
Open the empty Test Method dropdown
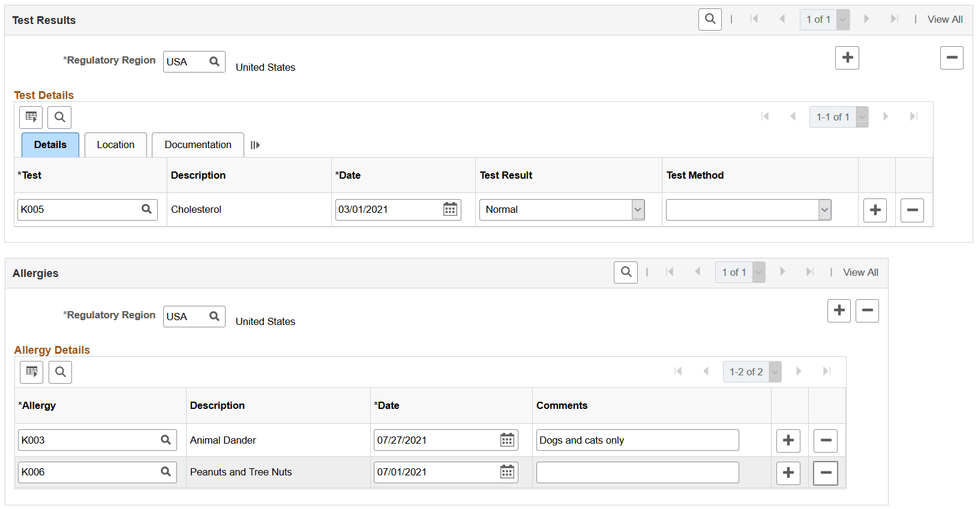(824, 210)
